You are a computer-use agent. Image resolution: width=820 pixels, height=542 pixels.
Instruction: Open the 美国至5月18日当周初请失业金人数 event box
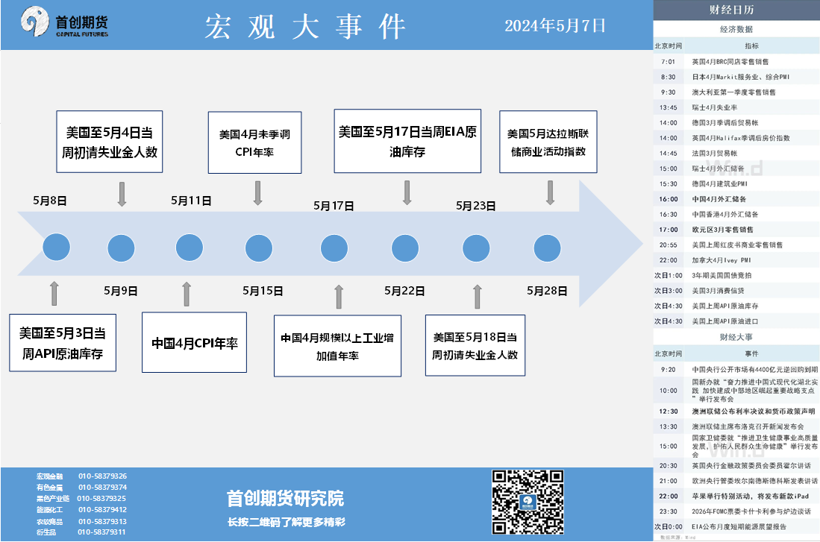pos(475,345)
